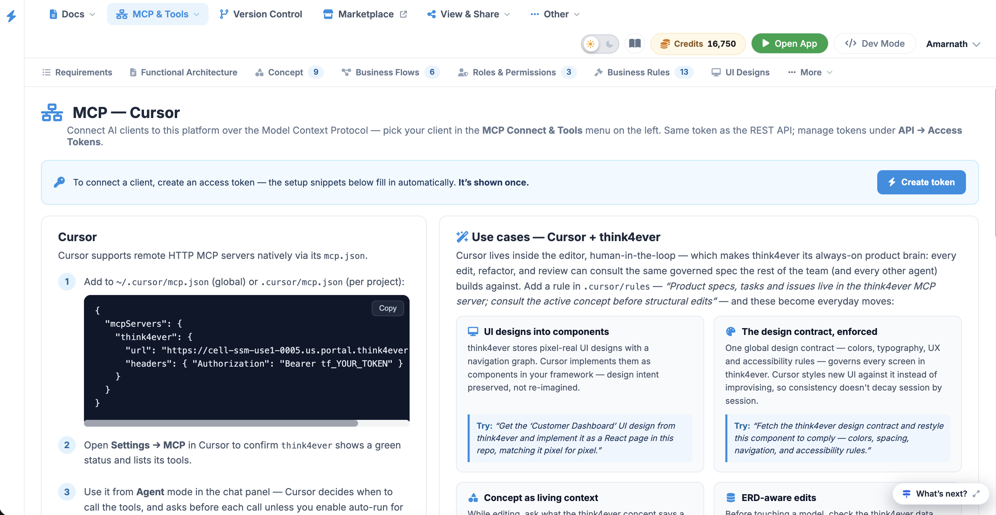Expand the Docs dropdown
The image size is (996, 515).
(72, 14)
